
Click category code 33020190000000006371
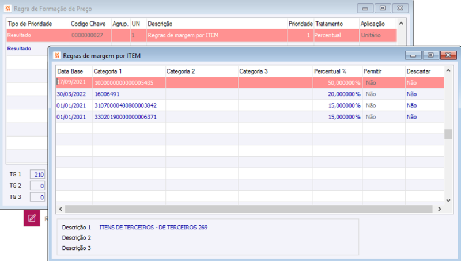click(x=126, y=117)
